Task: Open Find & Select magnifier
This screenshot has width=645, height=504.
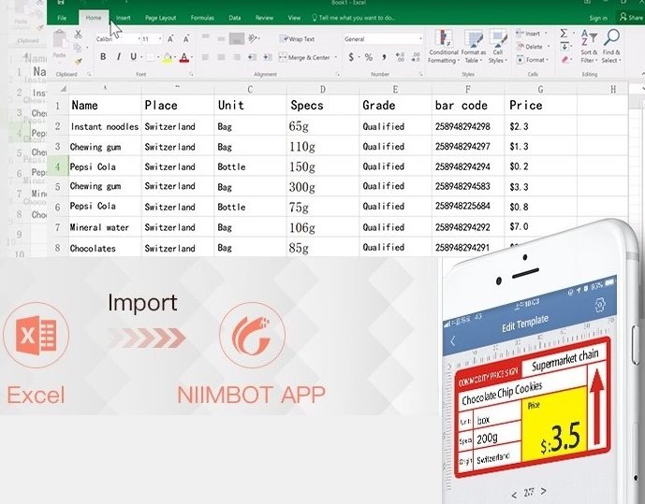Action: tap(611, 47)
